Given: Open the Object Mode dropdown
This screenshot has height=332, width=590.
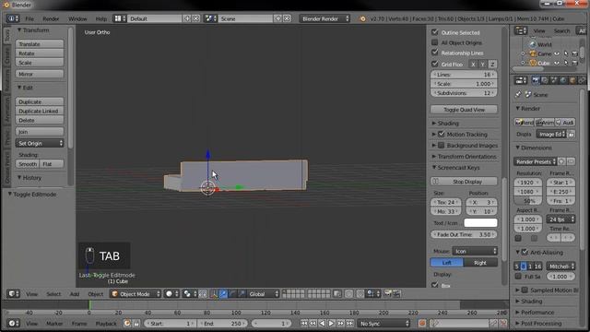Looking at the screenshot, I should click(x=136, y=294).
